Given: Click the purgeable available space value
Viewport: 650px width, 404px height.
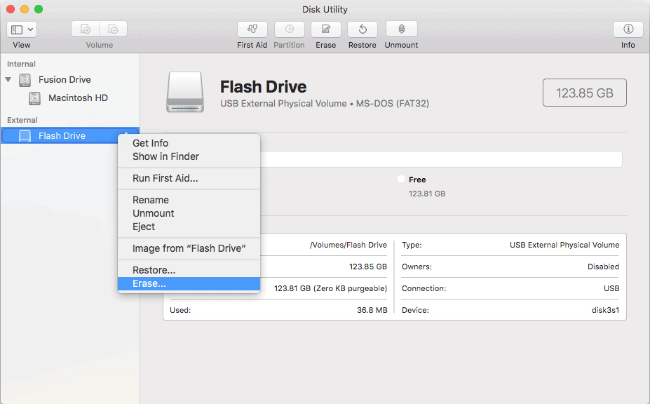Looking at the screenshot, I should (330, 288).
